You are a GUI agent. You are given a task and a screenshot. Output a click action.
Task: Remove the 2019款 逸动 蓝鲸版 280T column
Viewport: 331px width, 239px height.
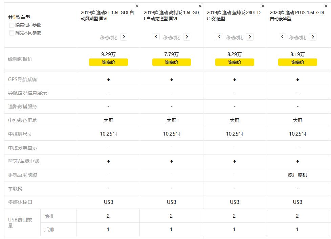(263, 6)
